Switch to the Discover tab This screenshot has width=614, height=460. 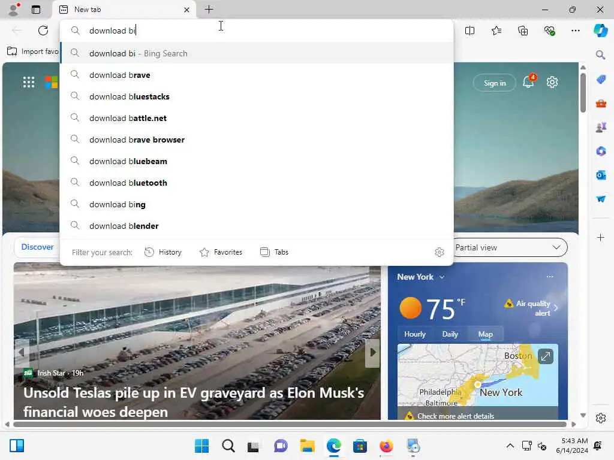click(38, 247)
